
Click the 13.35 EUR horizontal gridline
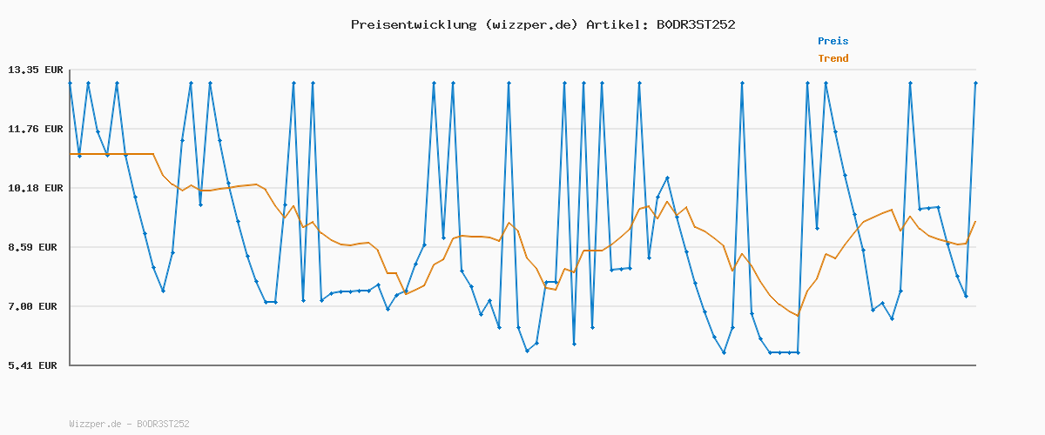click(522, 70)
